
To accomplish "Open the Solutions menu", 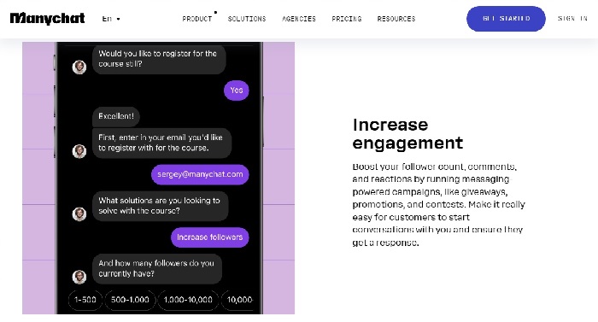I will pyautogui.click(x=247, y=19).
